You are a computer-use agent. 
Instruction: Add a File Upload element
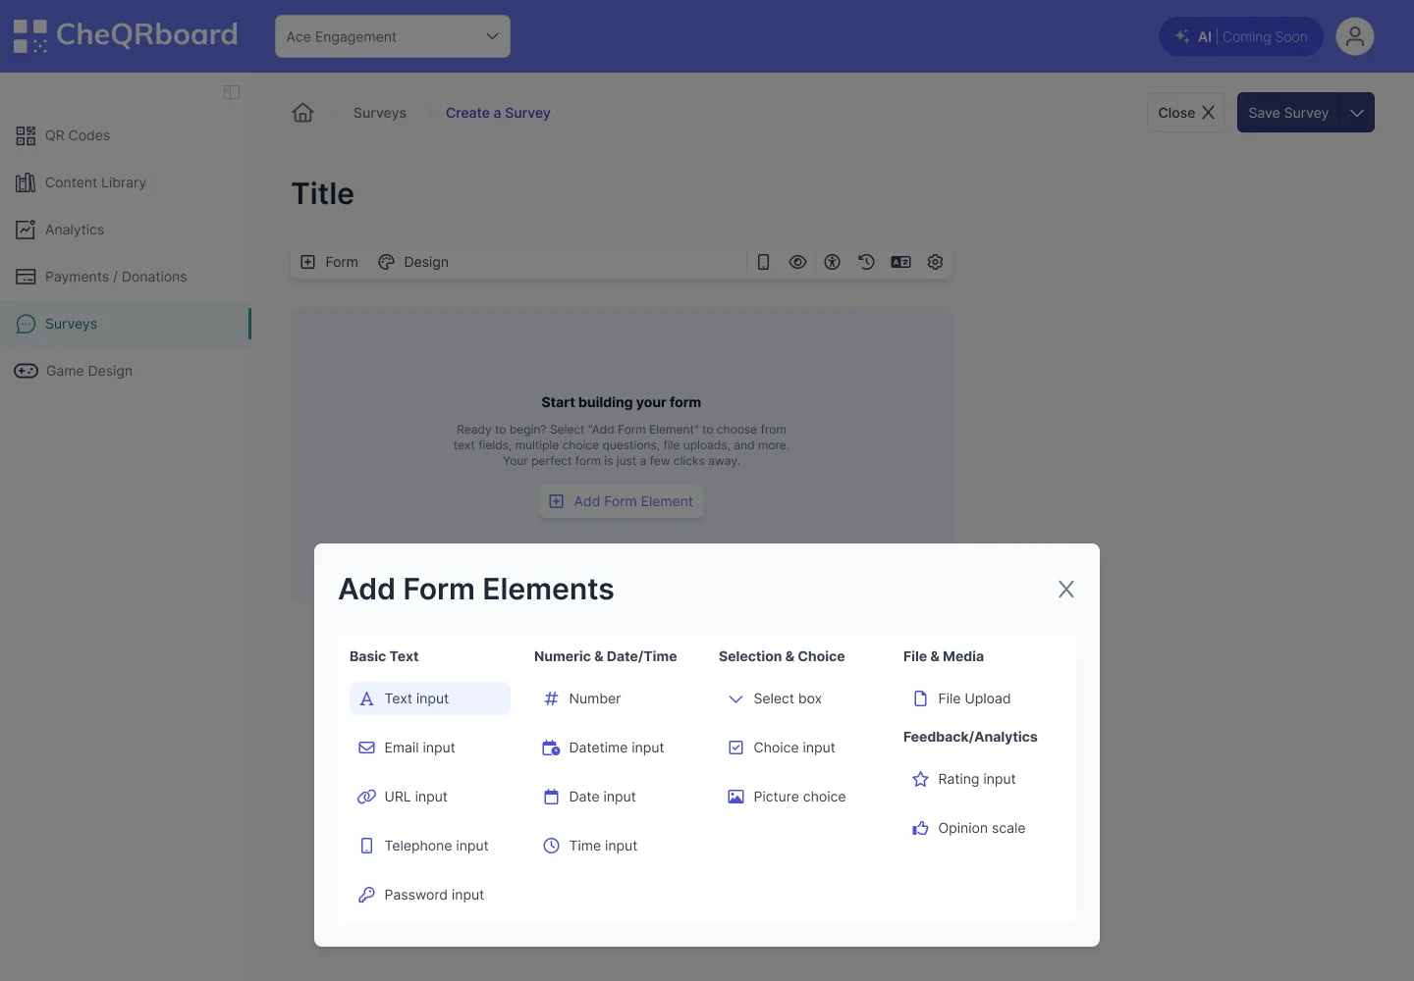coord(984,698)
